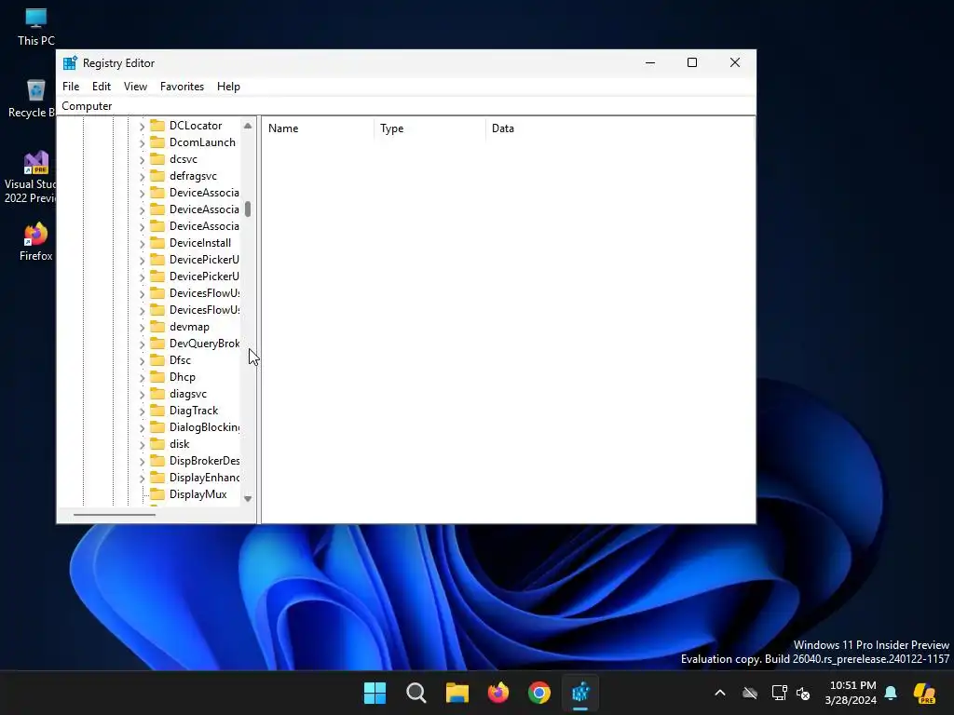Open the Edit menu
Image resolution: width=954 pixels, height=715 pixels.
[x=102, y=87]
